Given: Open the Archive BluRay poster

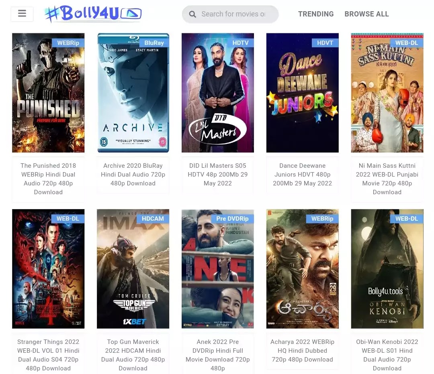Looking at the screenshot, I should 133,93.
